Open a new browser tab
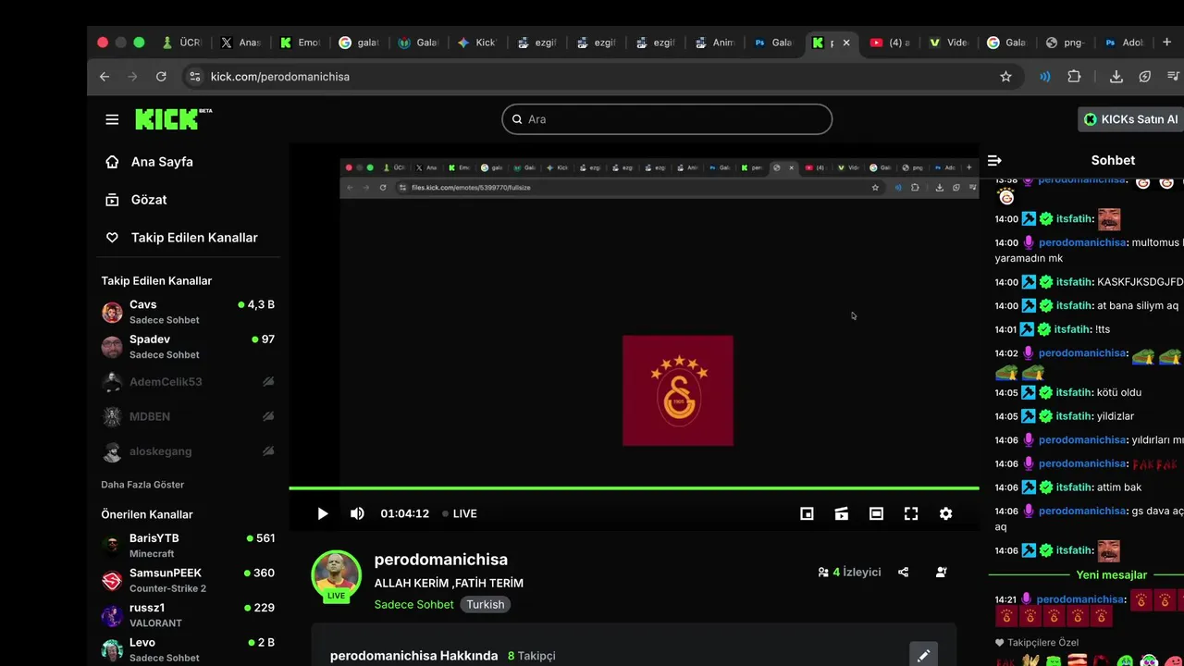The height and width of the screenshot is (666, 1184). [1166, 43]
